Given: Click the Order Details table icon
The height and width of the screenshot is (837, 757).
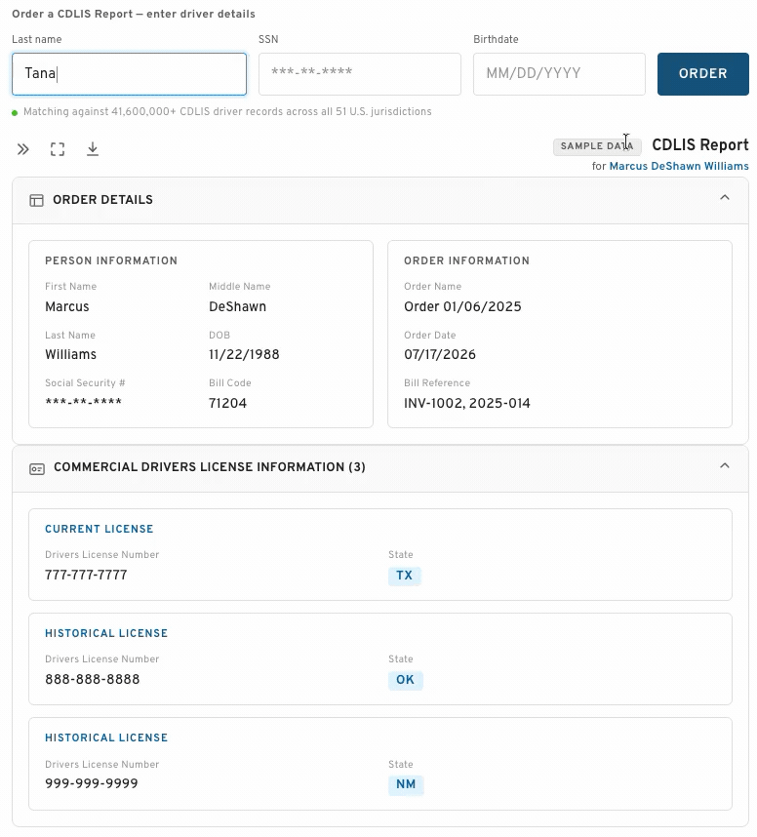Looking at the screenshot, I should pyautogui.click(x=36, y=200).
